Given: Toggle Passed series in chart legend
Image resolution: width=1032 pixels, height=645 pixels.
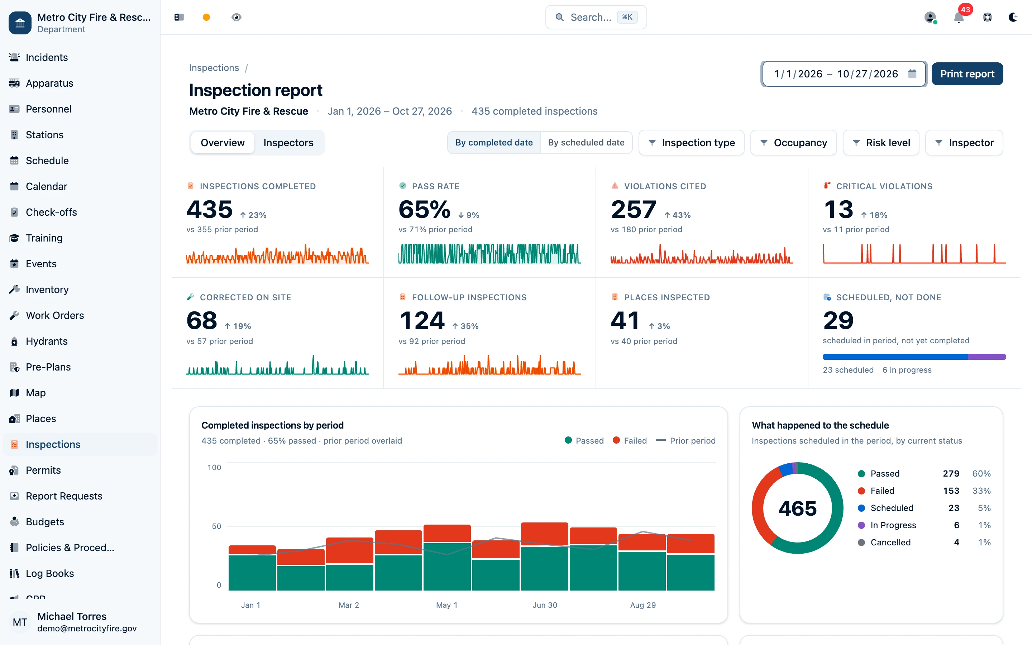Looking at the screenshot, I should 584,441.
